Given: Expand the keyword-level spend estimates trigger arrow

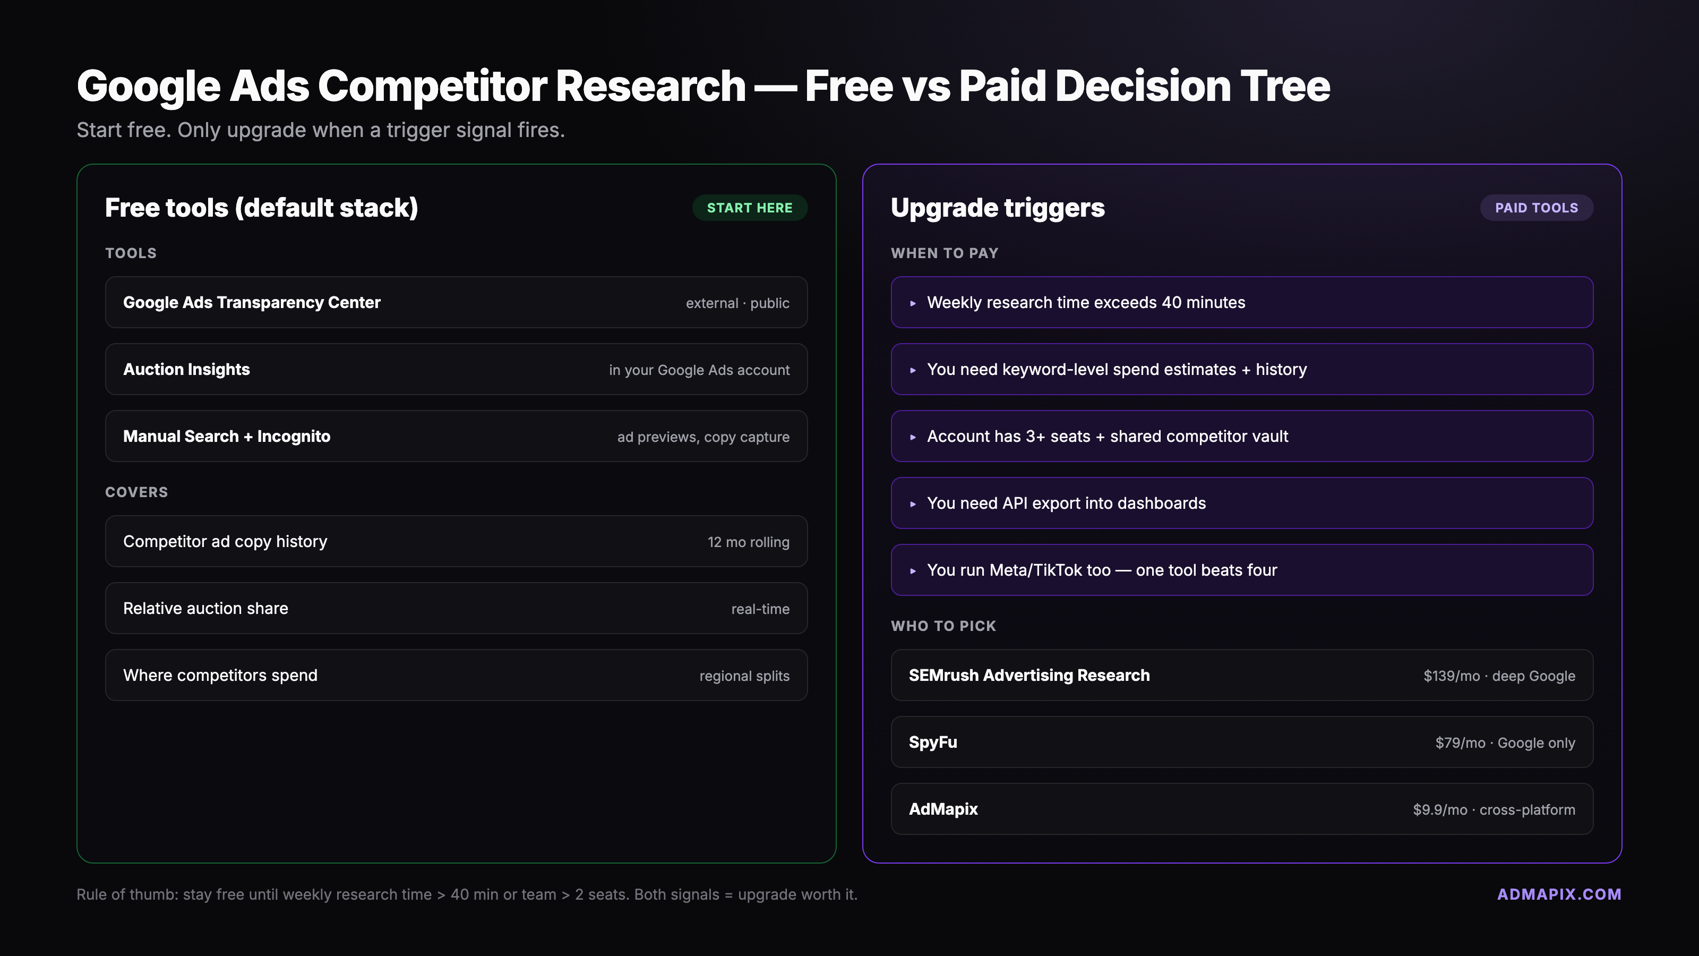Looking at the screenshot, I should point(913,370).
